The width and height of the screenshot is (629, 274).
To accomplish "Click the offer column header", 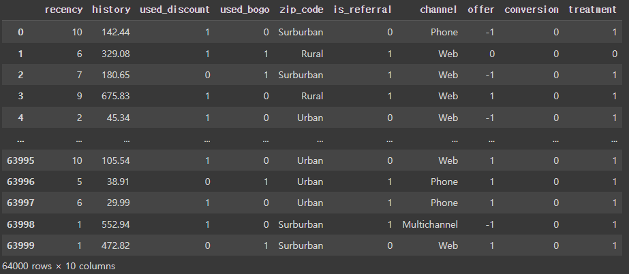I will (481, 10).
